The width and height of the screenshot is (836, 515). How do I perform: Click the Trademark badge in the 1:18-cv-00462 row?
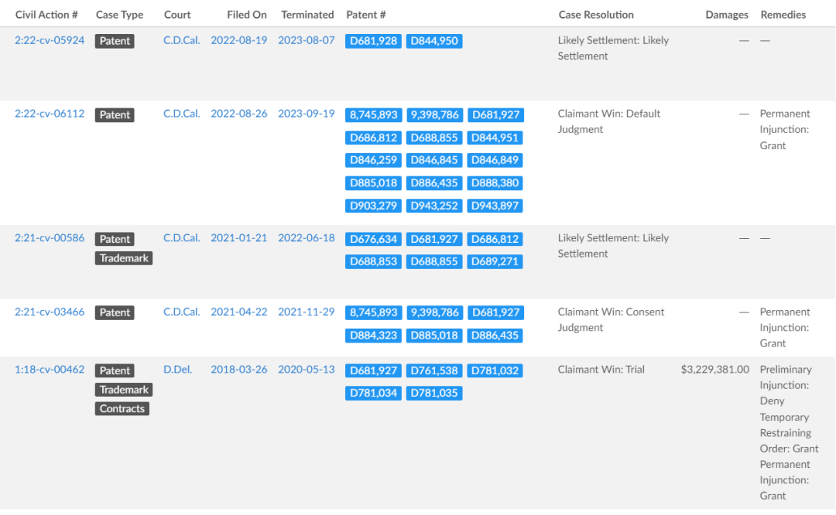tap(124, 390)
